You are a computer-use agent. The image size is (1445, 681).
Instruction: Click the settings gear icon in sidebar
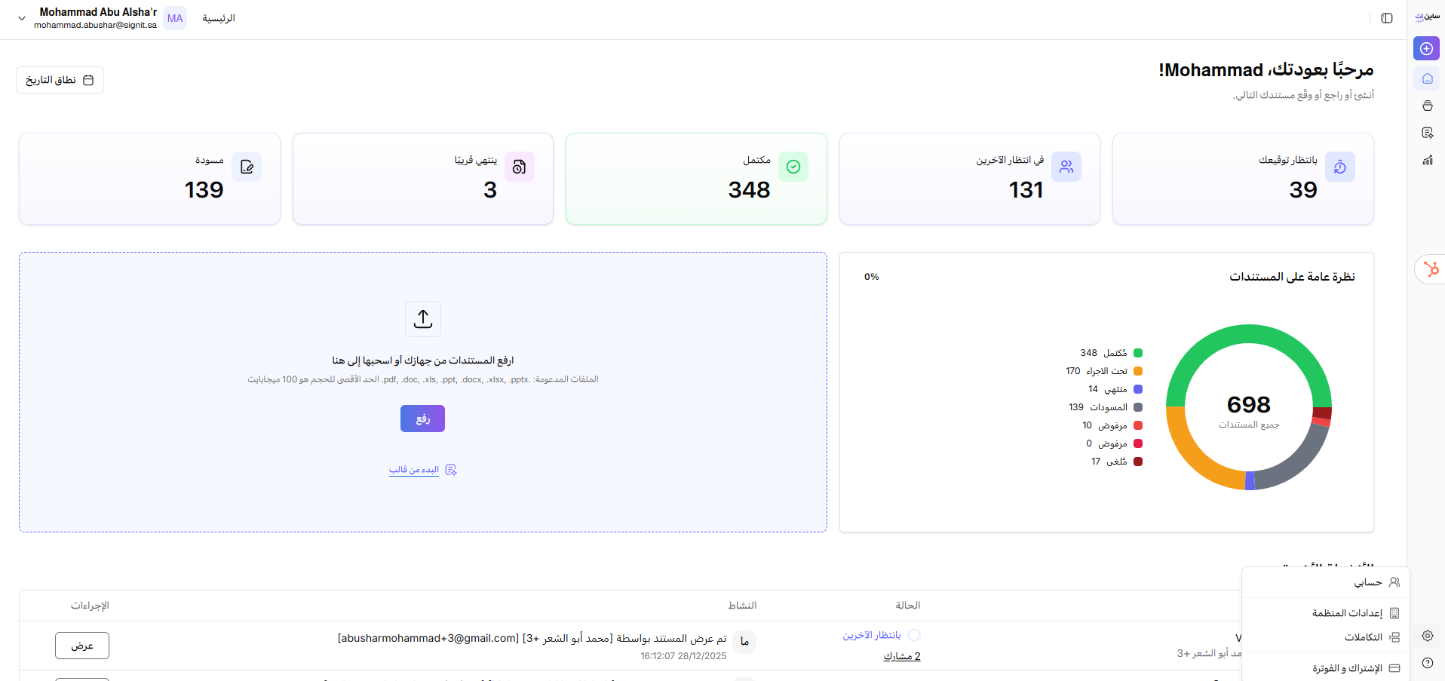tap(1427, 636)
